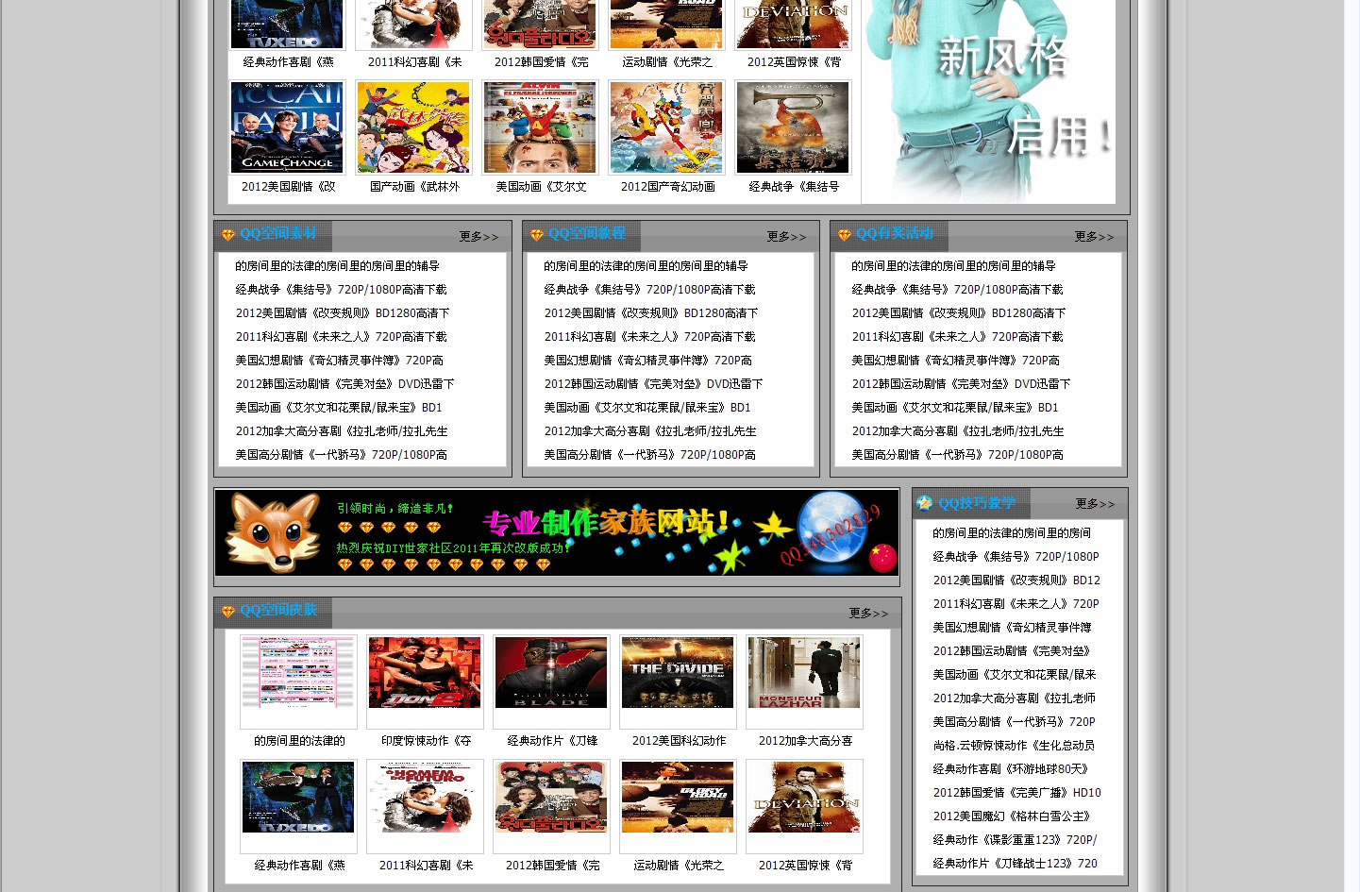The height and width of the screenshot is (892, 1360).
Task: Open 更多>> in the QQ技巧教学 header
Action: (1095, 504)
